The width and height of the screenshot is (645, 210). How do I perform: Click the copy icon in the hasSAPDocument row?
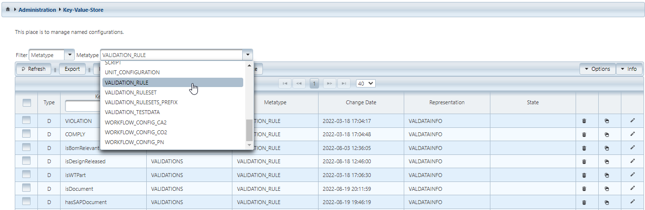click(607, 202)
